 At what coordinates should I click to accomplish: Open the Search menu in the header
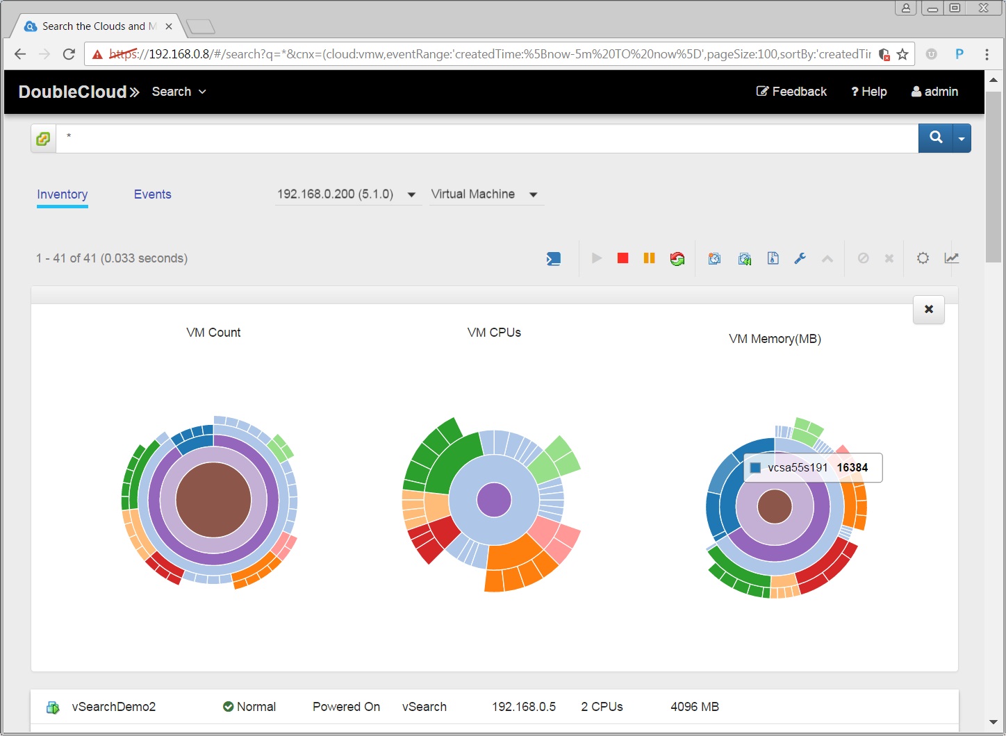click(x=179, y=92)
